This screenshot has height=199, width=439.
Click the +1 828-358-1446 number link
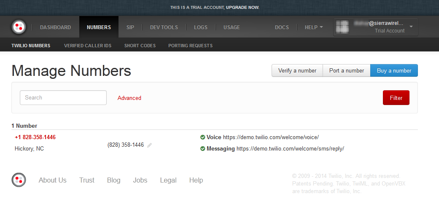point(35,137)
